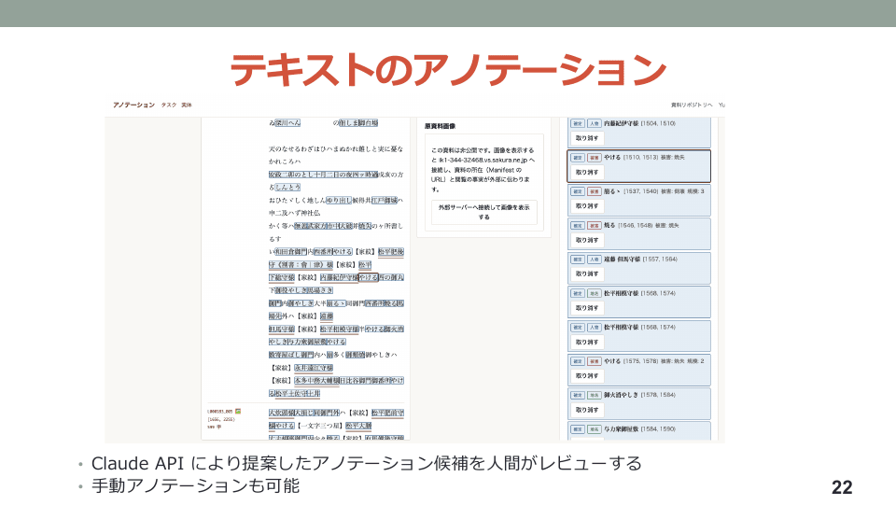Click 取り消す on the 地名 松平相模守様 card
The height and width of the screenshot is (505, 896).
tap(587, 308)
